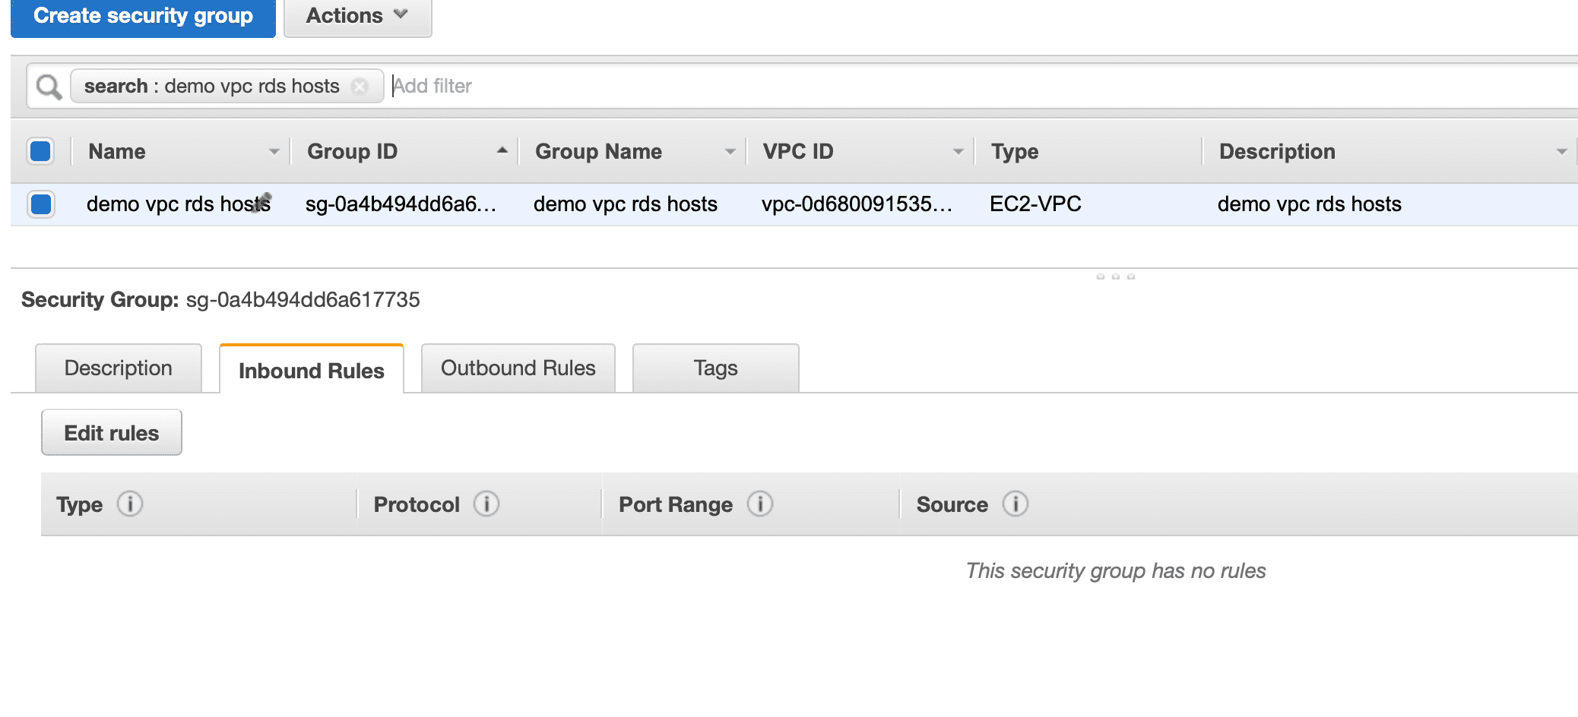Switch to the Outbound Rules tab
The height and width of the screenshot is (717, 1578).
coord(518,368)
